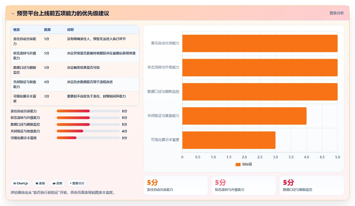The width and height of the screenshot is (355, 206).
Task: Click the 4分 value beside progress bar
Action: [124, 131]
